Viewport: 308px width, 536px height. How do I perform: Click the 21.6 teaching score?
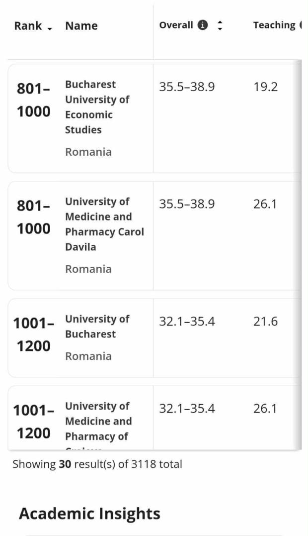(265, 322)
